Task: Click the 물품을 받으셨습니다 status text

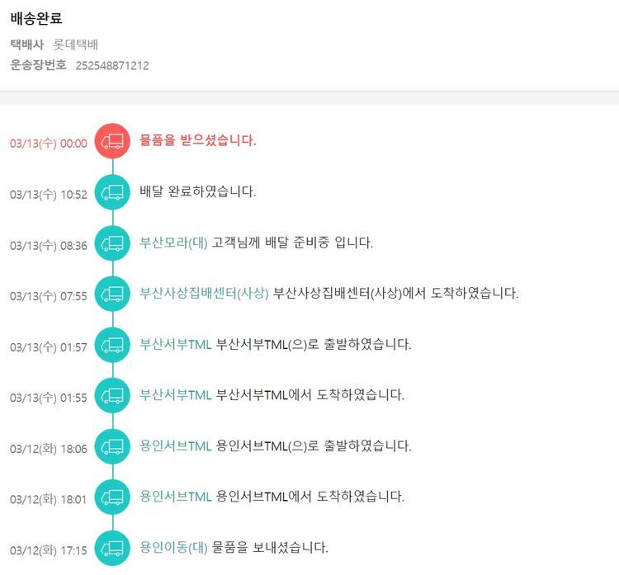Action: tap(198, 140)
